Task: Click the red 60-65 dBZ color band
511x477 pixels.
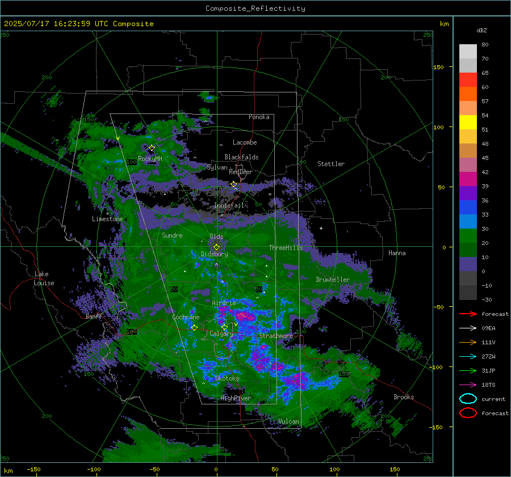Action: (468, 80)
